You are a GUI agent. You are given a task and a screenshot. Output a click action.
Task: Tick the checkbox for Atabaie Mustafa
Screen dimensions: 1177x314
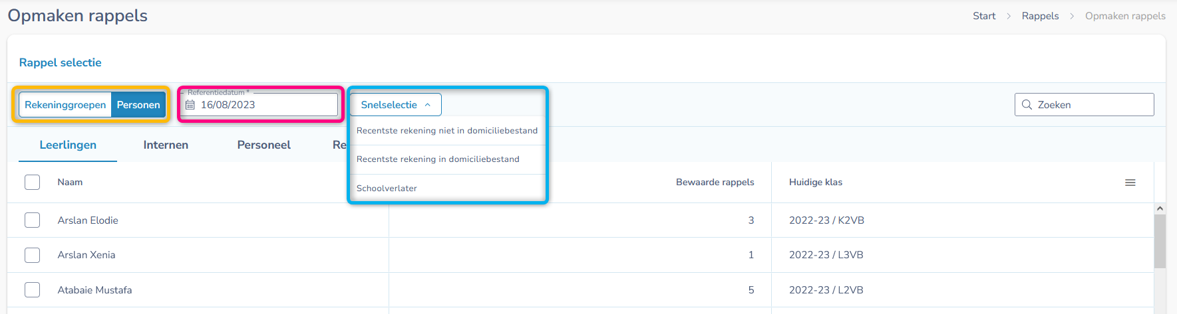[x=32, y=290]
